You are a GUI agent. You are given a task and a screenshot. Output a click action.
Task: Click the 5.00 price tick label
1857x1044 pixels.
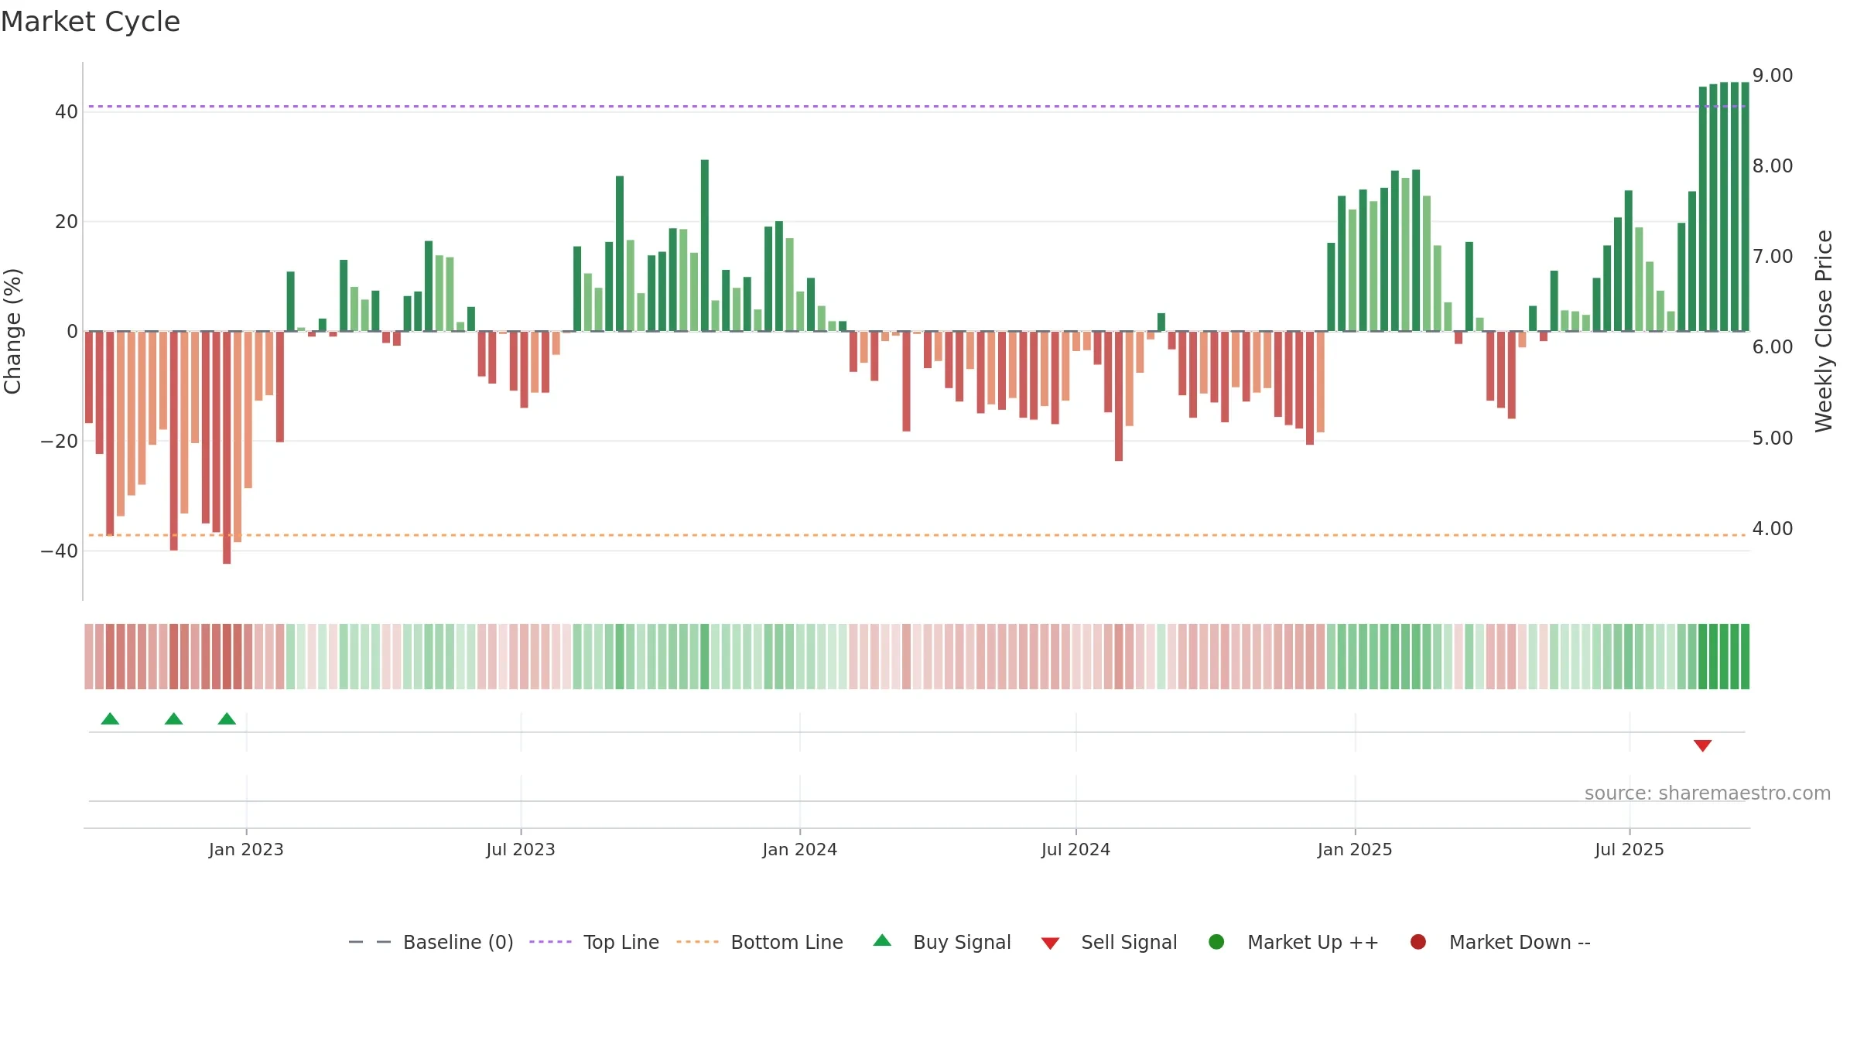point(1773,438)
